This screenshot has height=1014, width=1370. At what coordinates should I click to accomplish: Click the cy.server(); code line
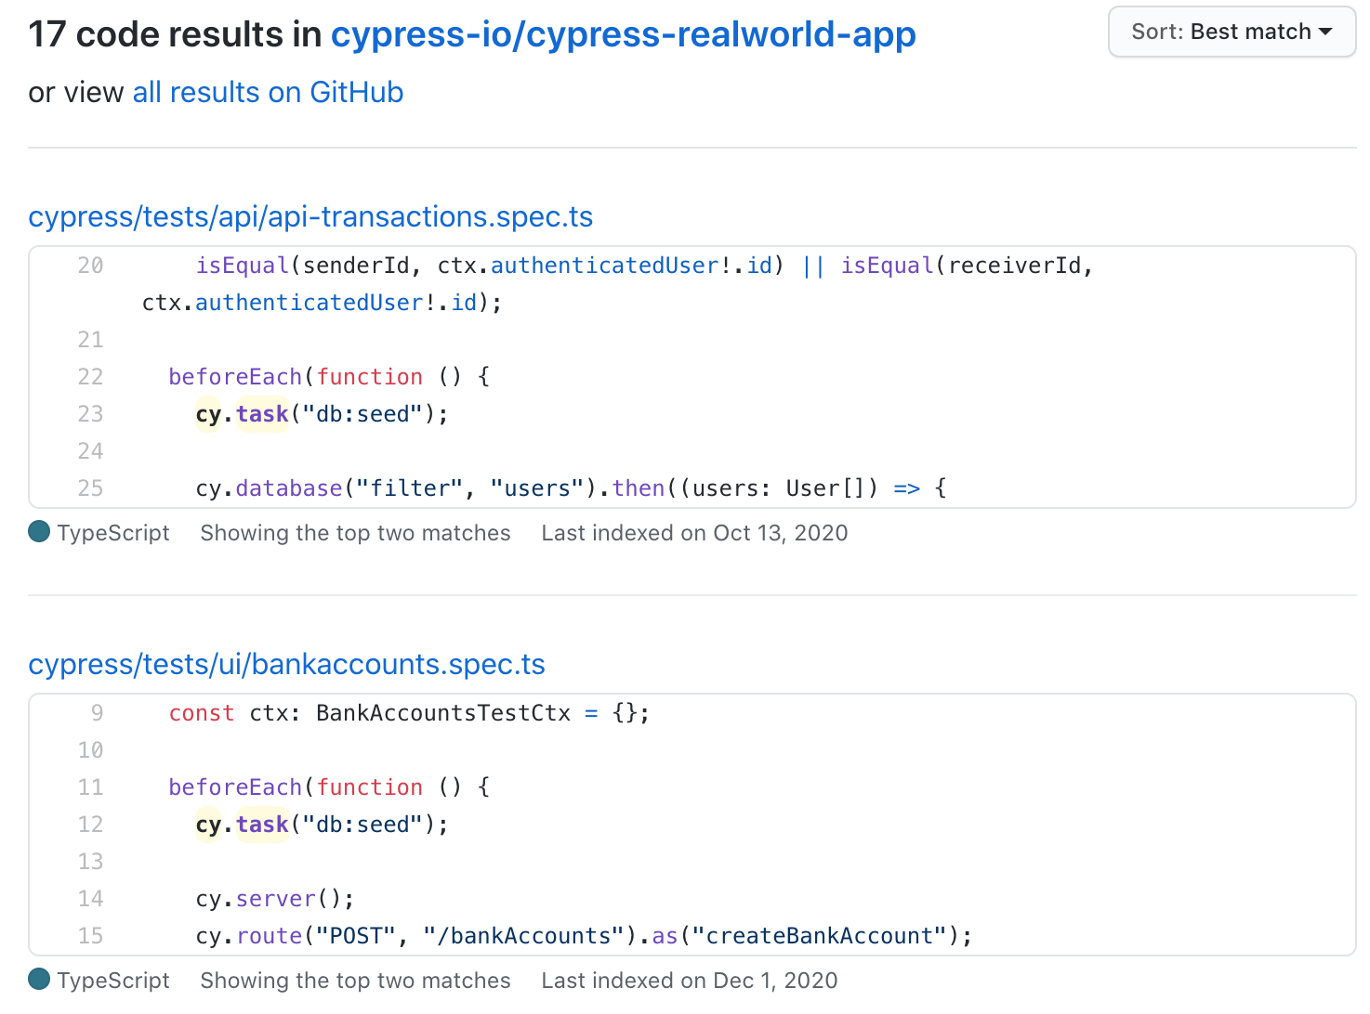pos(275,899)
